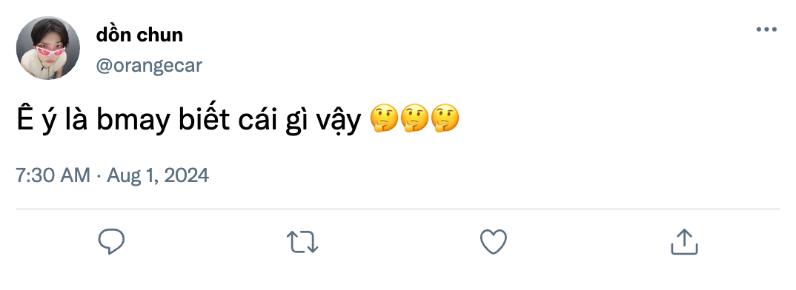Click the year 2024 in the timestamp
The height and width of the screenshot is (290, 796).
click(x=185, y=175)
